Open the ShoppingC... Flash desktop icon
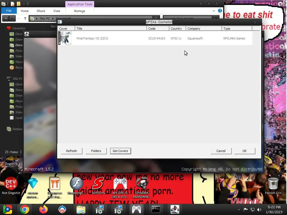The width and height of the screenshot is (287, 215). [76, 186]
